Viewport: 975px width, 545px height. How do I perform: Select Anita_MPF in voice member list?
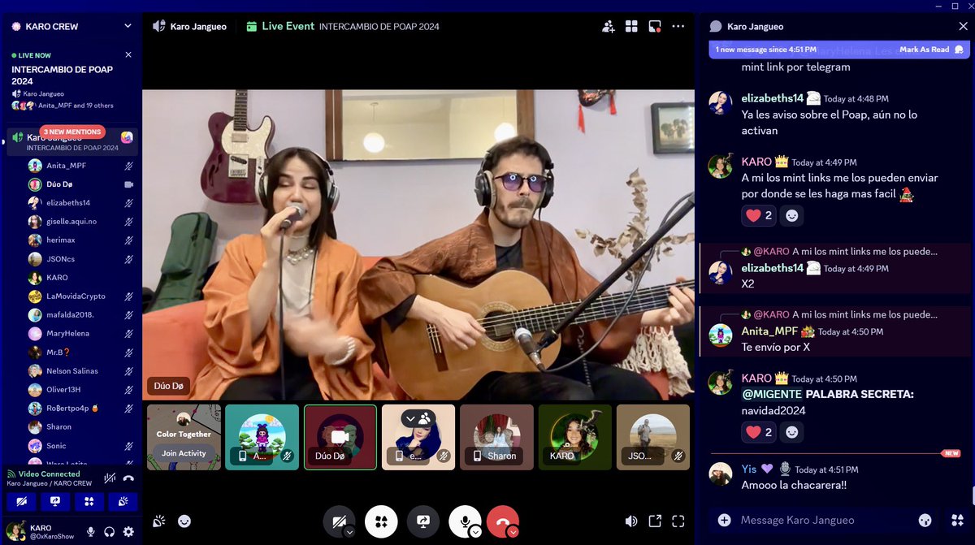coord(81,166)
